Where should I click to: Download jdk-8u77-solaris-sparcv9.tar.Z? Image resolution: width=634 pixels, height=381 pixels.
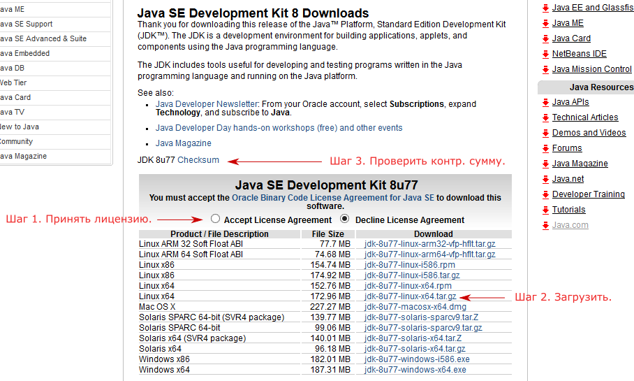click(421, 317)
